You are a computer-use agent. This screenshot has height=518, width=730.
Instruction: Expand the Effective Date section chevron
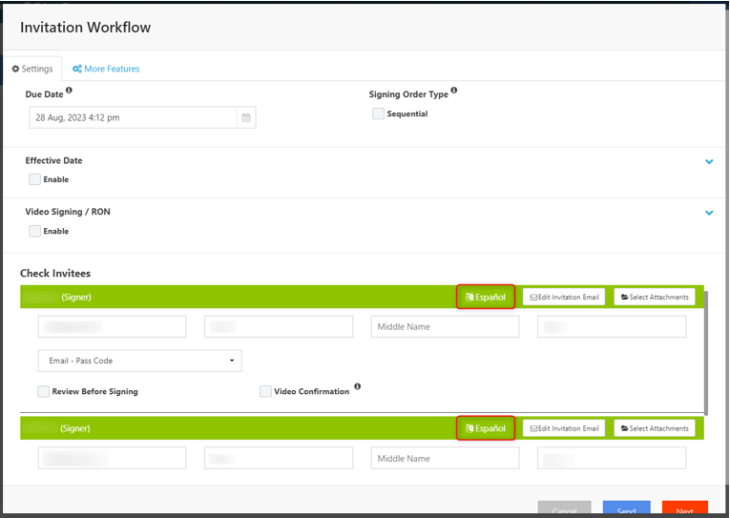(709, 162)
